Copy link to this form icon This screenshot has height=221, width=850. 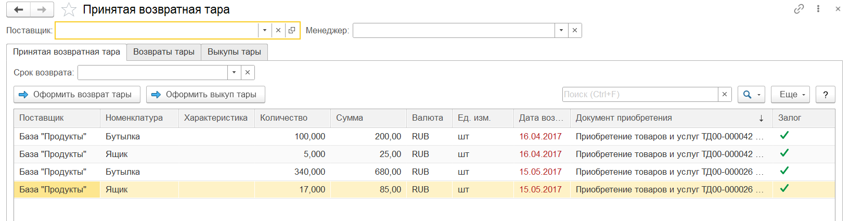799,9
